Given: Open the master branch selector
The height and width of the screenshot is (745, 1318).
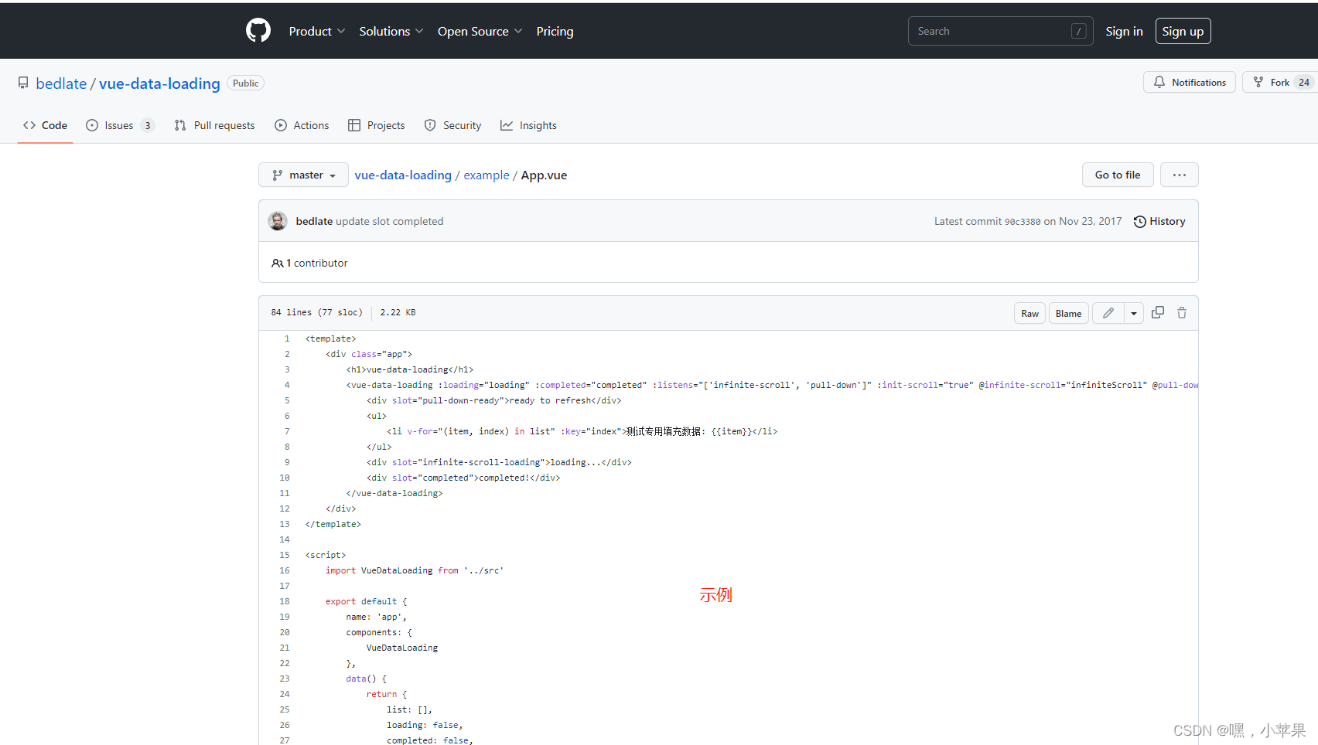Looking at the screenshot, I should (303, 175).
